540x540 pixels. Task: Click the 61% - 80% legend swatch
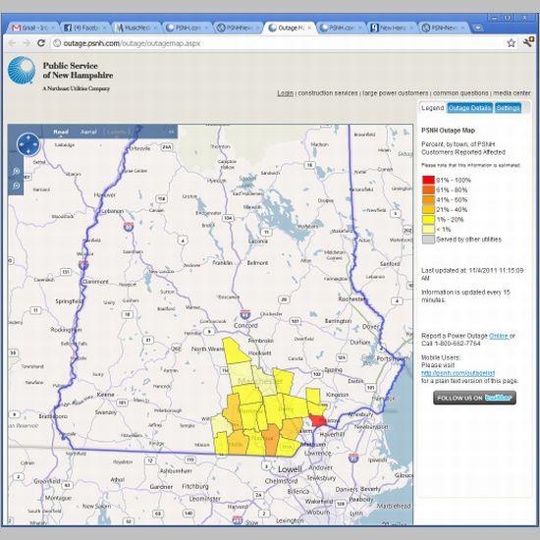pos(428,189)
